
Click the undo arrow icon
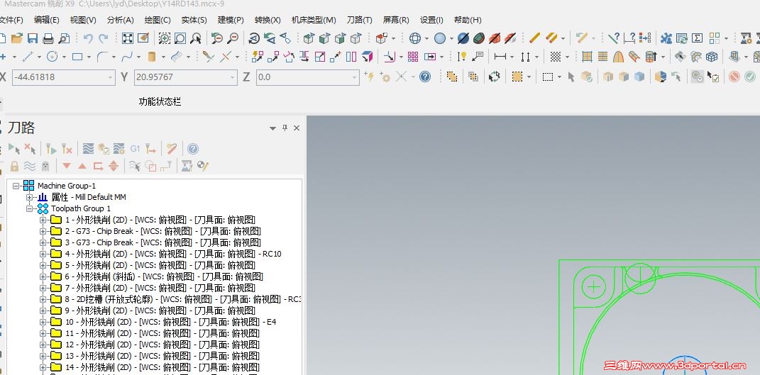pos(88,38)
